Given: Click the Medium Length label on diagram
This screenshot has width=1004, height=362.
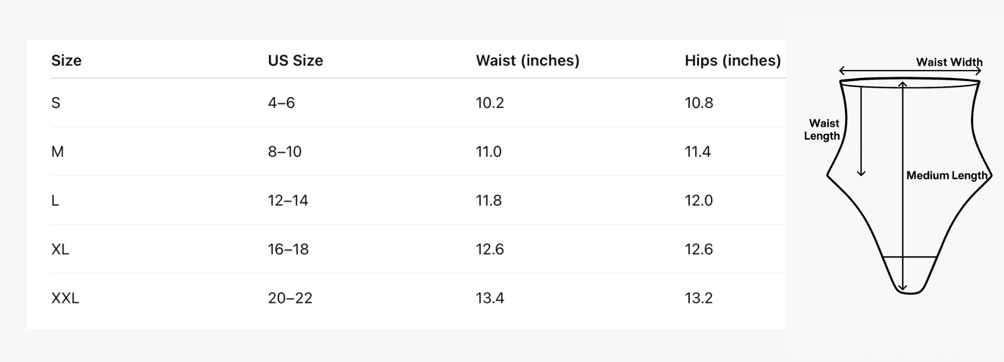Looking at the screenshot, I should (x=946, y=175).
